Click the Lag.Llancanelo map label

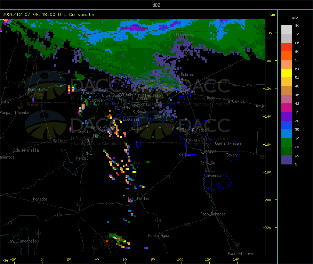pos(22,241)
